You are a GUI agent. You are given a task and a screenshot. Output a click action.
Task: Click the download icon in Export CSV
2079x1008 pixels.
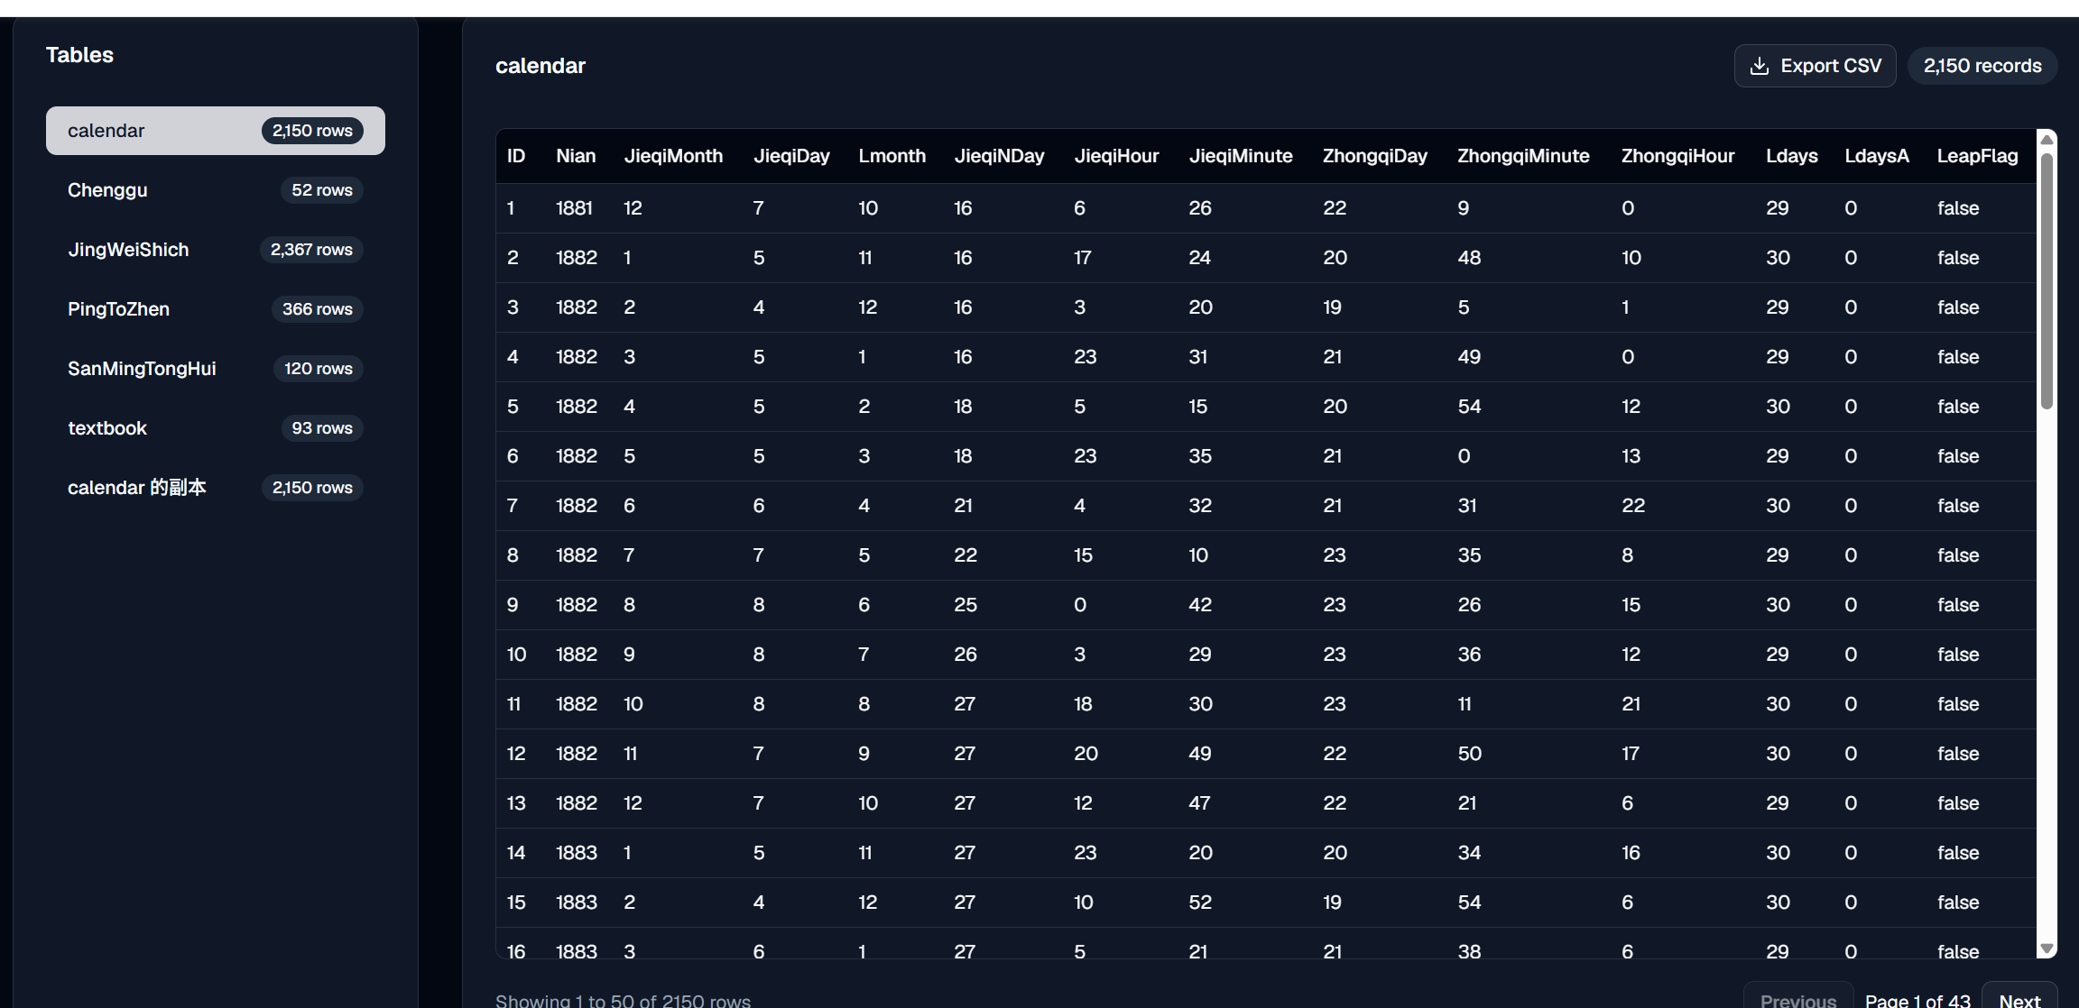point(1759,66)
